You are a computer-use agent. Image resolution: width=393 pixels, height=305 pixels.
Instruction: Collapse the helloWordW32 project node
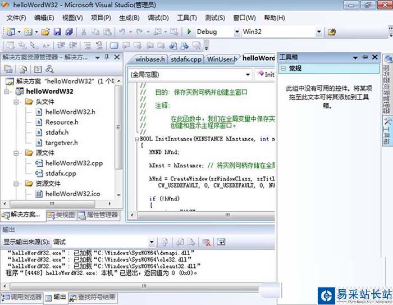(6, 92)
